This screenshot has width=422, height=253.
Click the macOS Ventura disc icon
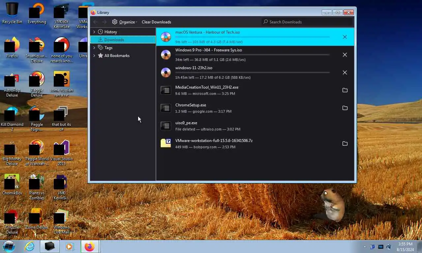click(166, 37)
